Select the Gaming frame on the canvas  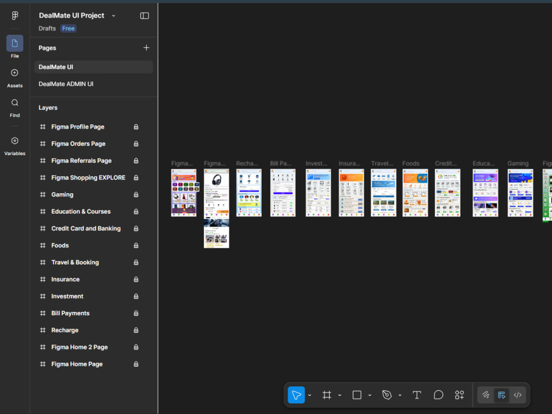pos(521,193)
